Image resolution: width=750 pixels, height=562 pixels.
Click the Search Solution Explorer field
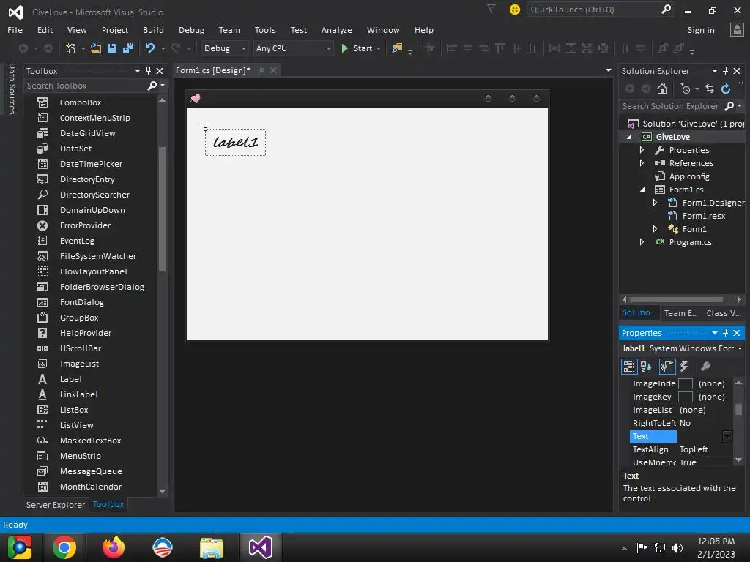click(671, 106)
